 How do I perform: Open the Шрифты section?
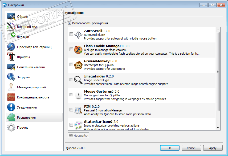[34, 57]
